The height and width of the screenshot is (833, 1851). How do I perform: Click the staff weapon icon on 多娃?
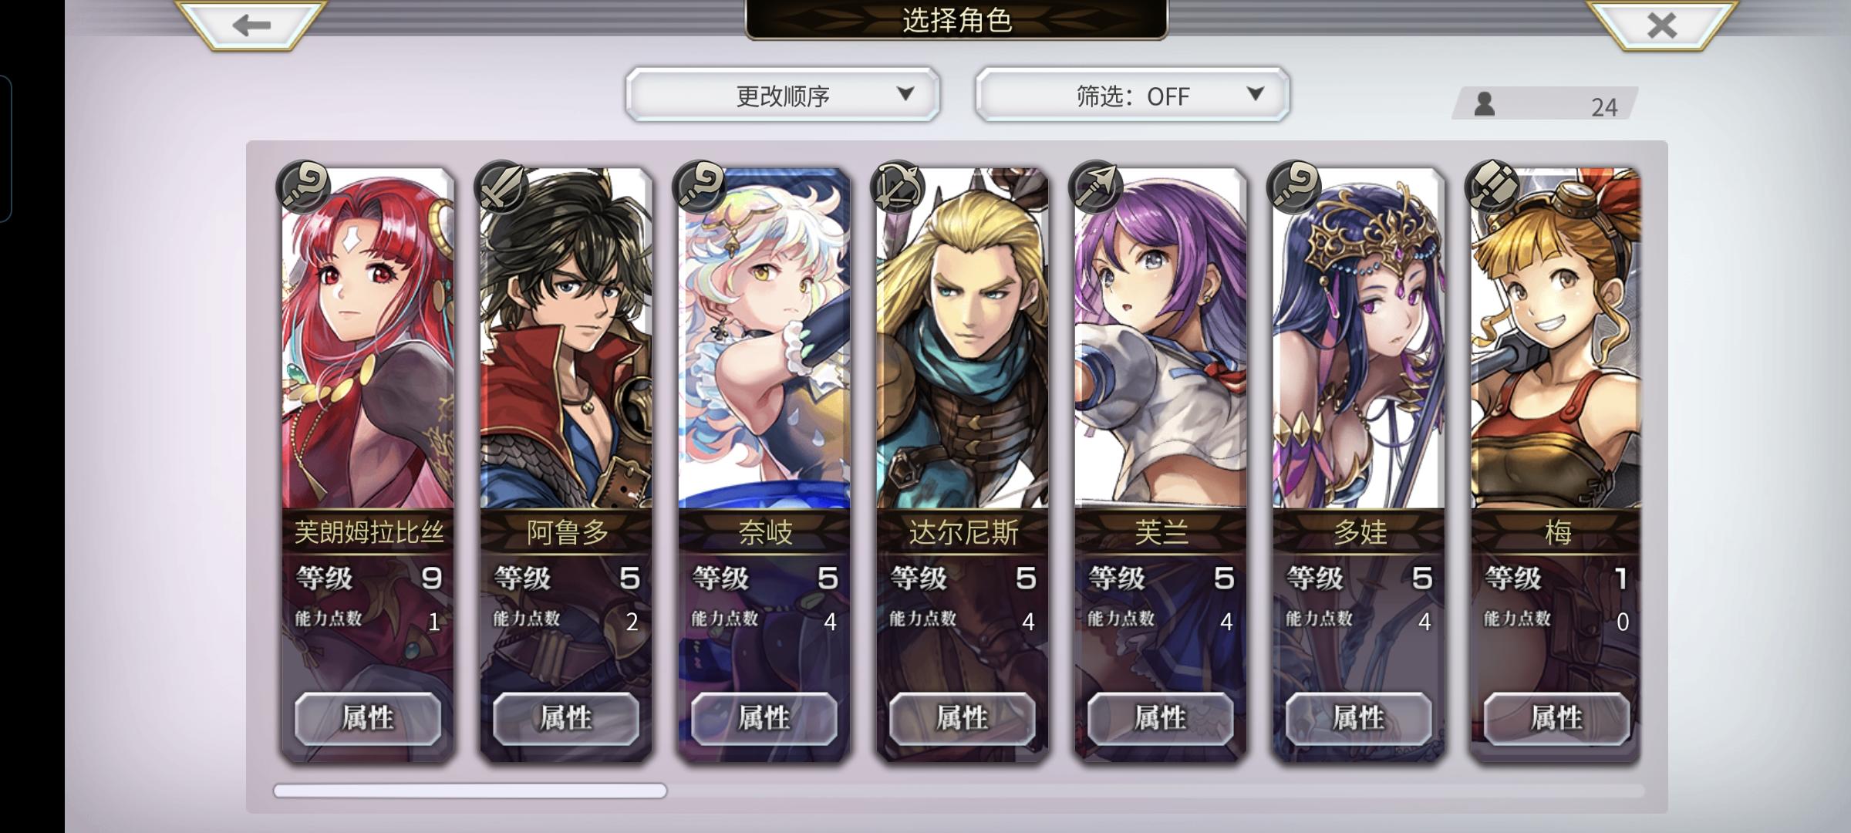pos(1294,186)
